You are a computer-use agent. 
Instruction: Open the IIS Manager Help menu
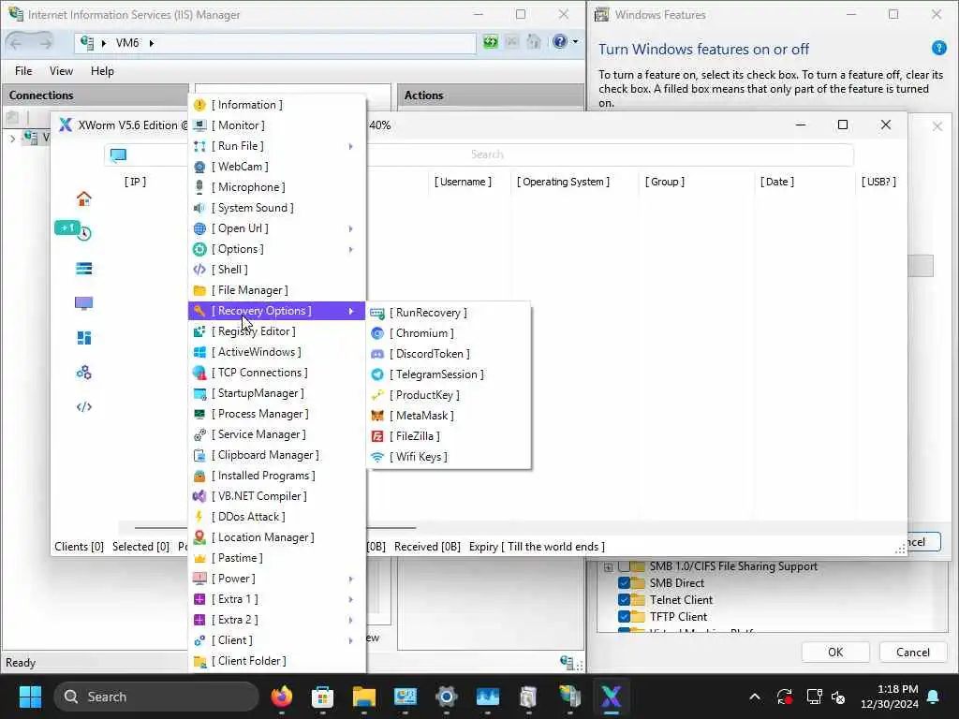point(102,71)
